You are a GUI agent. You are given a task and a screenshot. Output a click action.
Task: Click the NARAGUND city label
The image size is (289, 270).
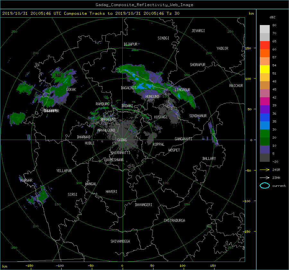[109, 119]
